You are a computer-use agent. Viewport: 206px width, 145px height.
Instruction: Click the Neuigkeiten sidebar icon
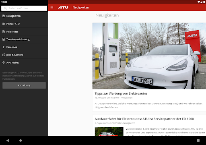[4, 16]
